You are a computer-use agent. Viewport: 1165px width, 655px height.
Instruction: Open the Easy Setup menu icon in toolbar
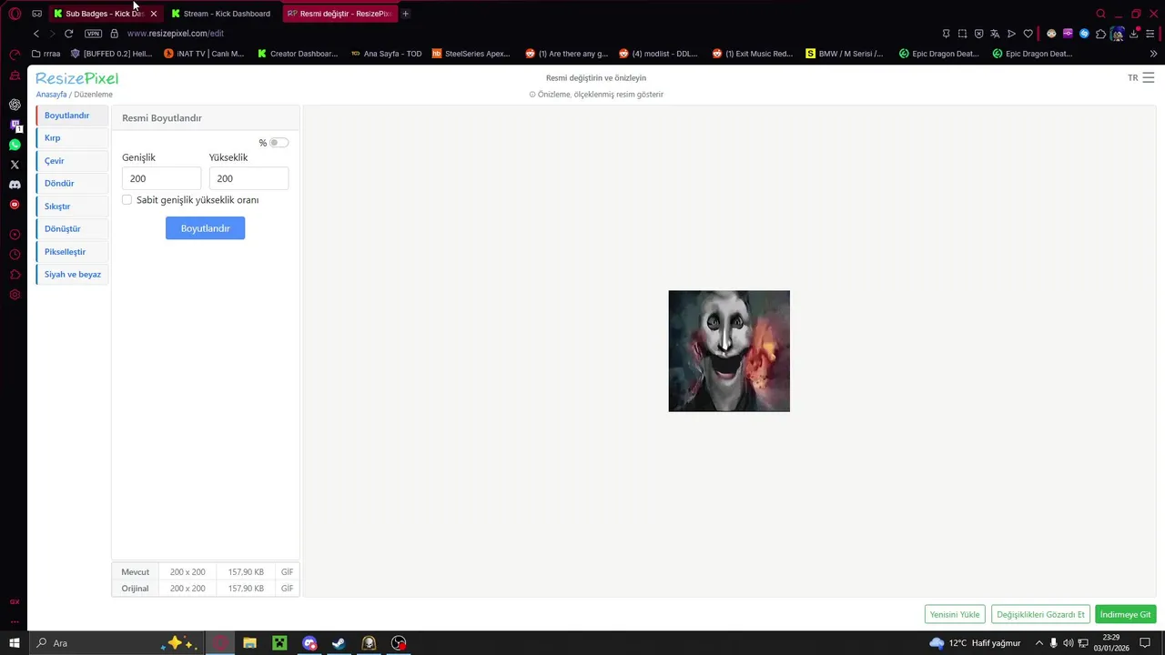coord(1150,34)
